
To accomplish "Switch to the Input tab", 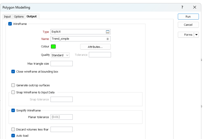I will click(7, 17).
